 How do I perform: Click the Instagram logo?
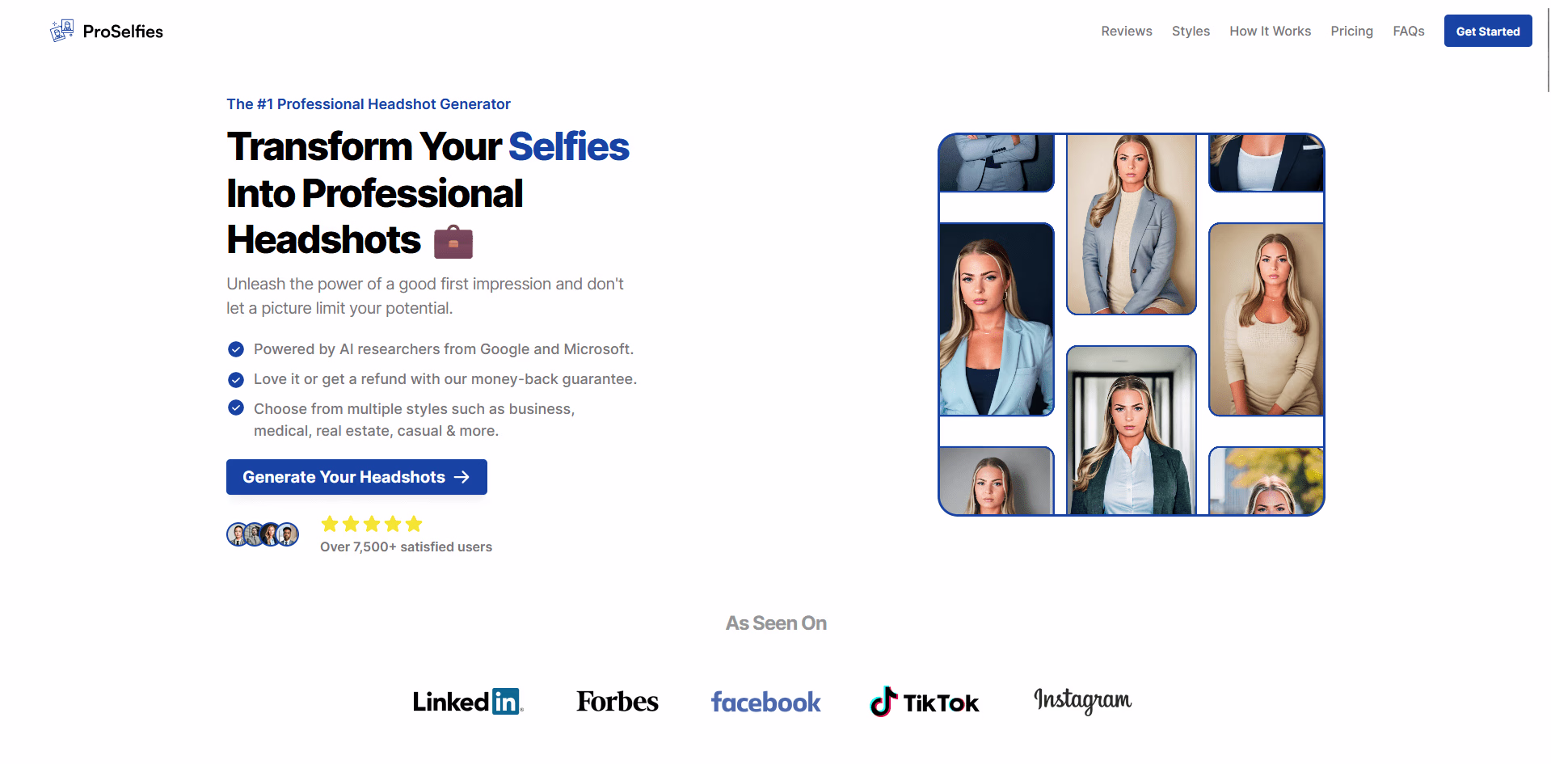coord(1083,700)
